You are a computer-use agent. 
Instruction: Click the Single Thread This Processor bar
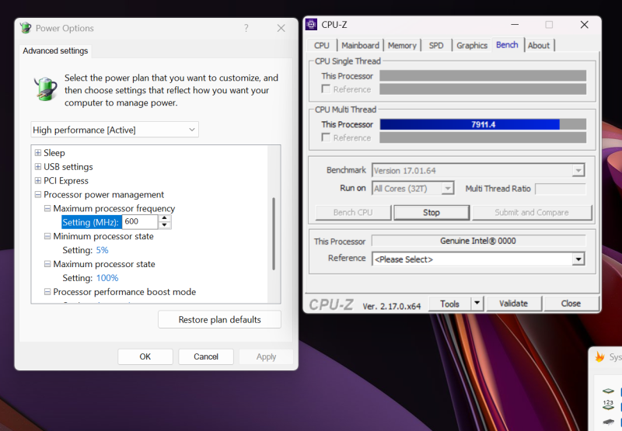pyautogui.click(x=483, y=75)
